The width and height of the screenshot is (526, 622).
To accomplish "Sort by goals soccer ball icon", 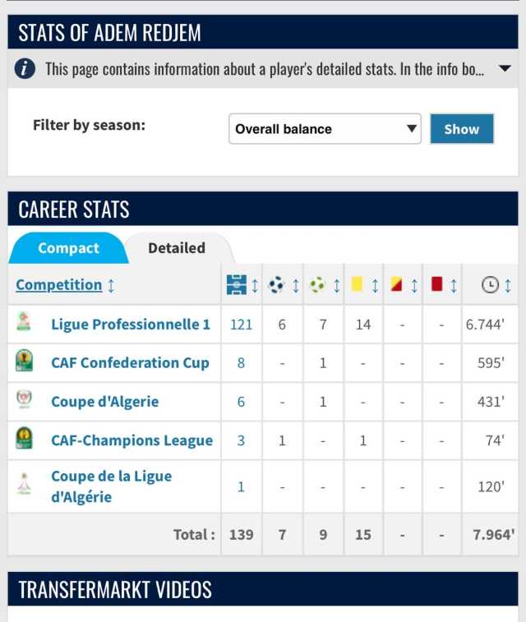I will (x=276, y=285).
